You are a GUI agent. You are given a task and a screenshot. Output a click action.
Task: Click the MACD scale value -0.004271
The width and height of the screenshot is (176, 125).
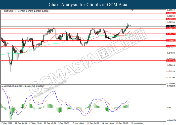point(171,120)
